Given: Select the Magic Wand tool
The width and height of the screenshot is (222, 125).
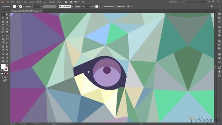Looking at the screenshot, I should 3,18.
